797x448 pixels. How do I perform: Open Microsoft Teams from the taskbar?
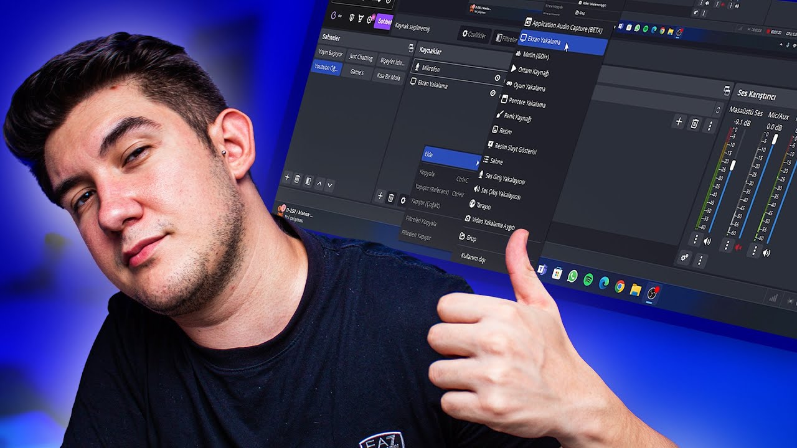542,269
